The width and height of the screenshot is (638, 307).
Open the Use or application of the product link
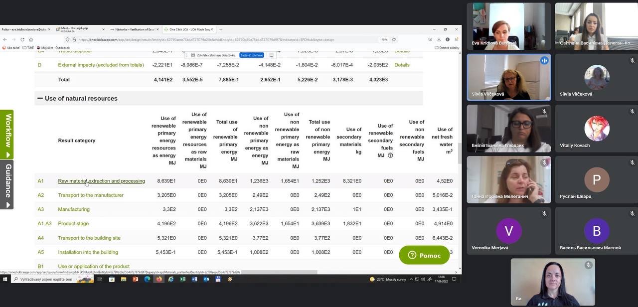pyautogui.click(x=94, y=266)
